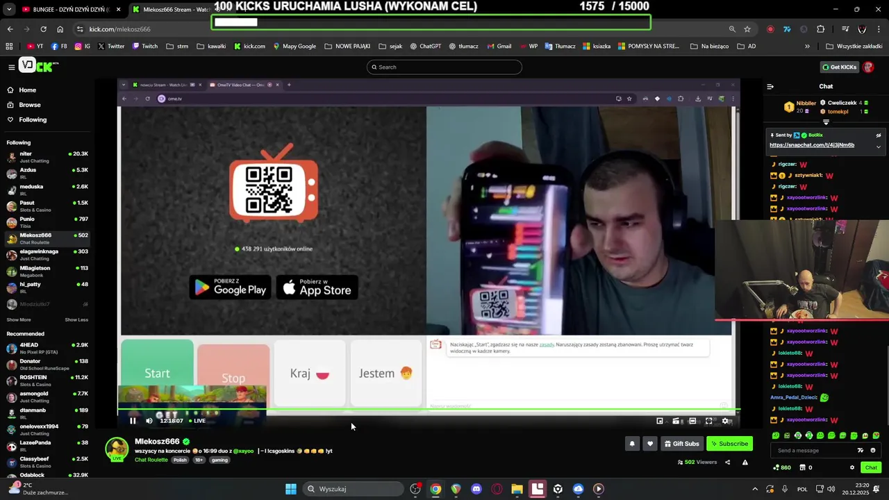
Task: Click the notification bell for Mlekosz666
Action: tap(632, 444)
